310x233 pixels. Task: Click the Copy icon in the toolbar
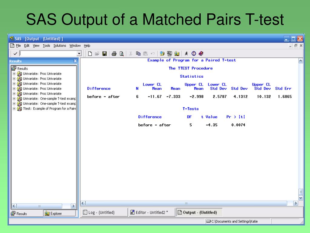(138, 54)
